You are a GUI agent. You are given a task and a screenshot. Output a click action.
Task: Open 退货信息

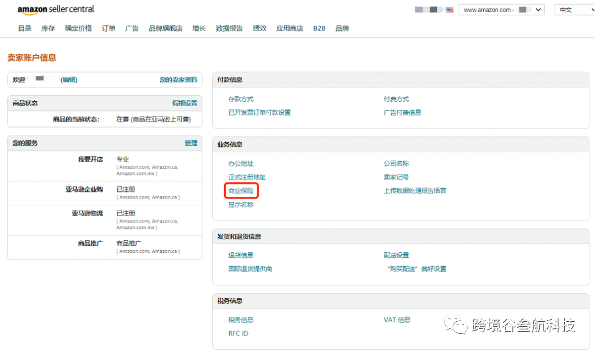(x=240, y=255)
